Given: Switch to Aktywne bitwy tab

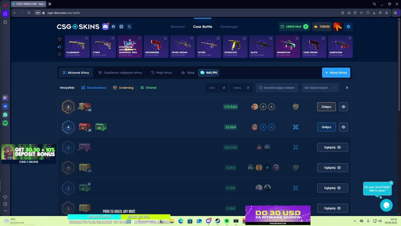Looking at the screenshot, I should pyautogui.click(x=76, y=73).
